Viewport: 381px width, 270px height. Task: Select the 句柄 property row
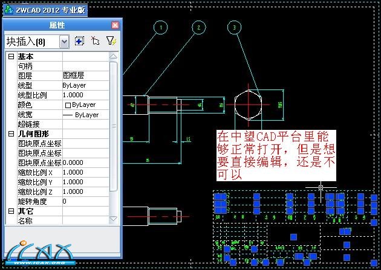click(63, 66)
